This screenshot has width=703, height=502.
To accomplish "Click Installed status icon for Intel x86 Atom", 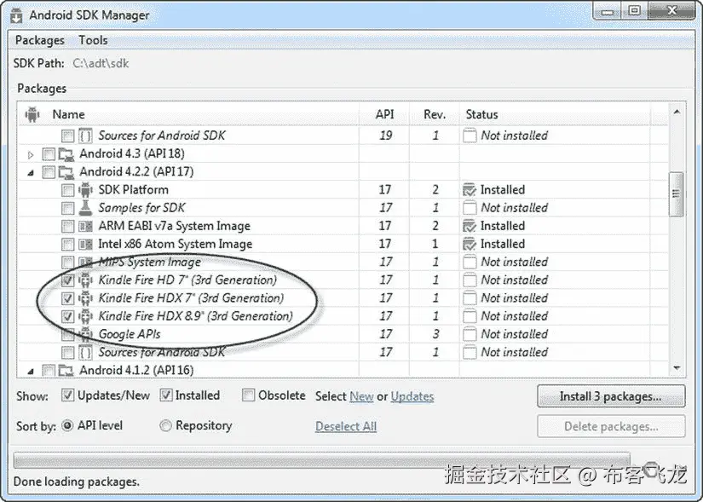I will (x=470, y=244).
